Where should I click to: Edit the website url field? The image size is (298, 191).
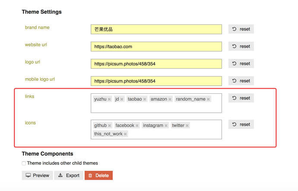click(156, 46)
